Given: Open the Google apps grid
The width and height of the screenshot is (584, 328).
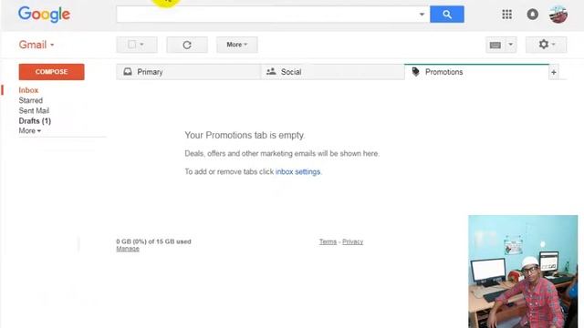Looking at the screenshot, I should pyautogui.click(x=506, y=15).
